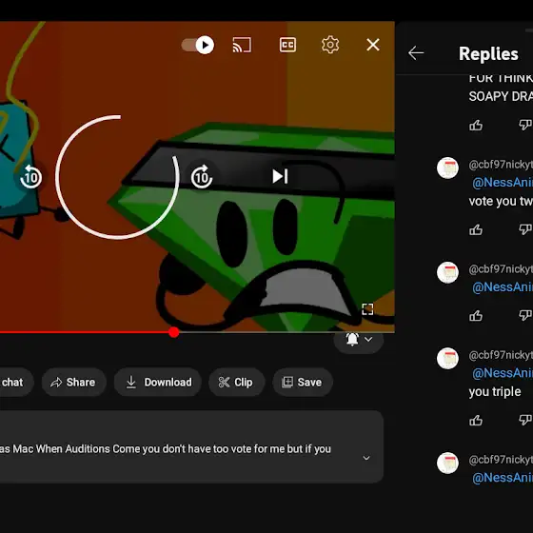Viewport: 533px width, 533px height.
Task: Like the 'vote you tw' reply
Action: tap(476, 230)
